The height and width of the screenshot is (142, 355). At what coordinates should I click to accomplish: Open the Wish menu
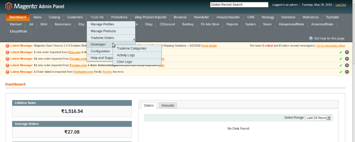[x=44, y=24]
